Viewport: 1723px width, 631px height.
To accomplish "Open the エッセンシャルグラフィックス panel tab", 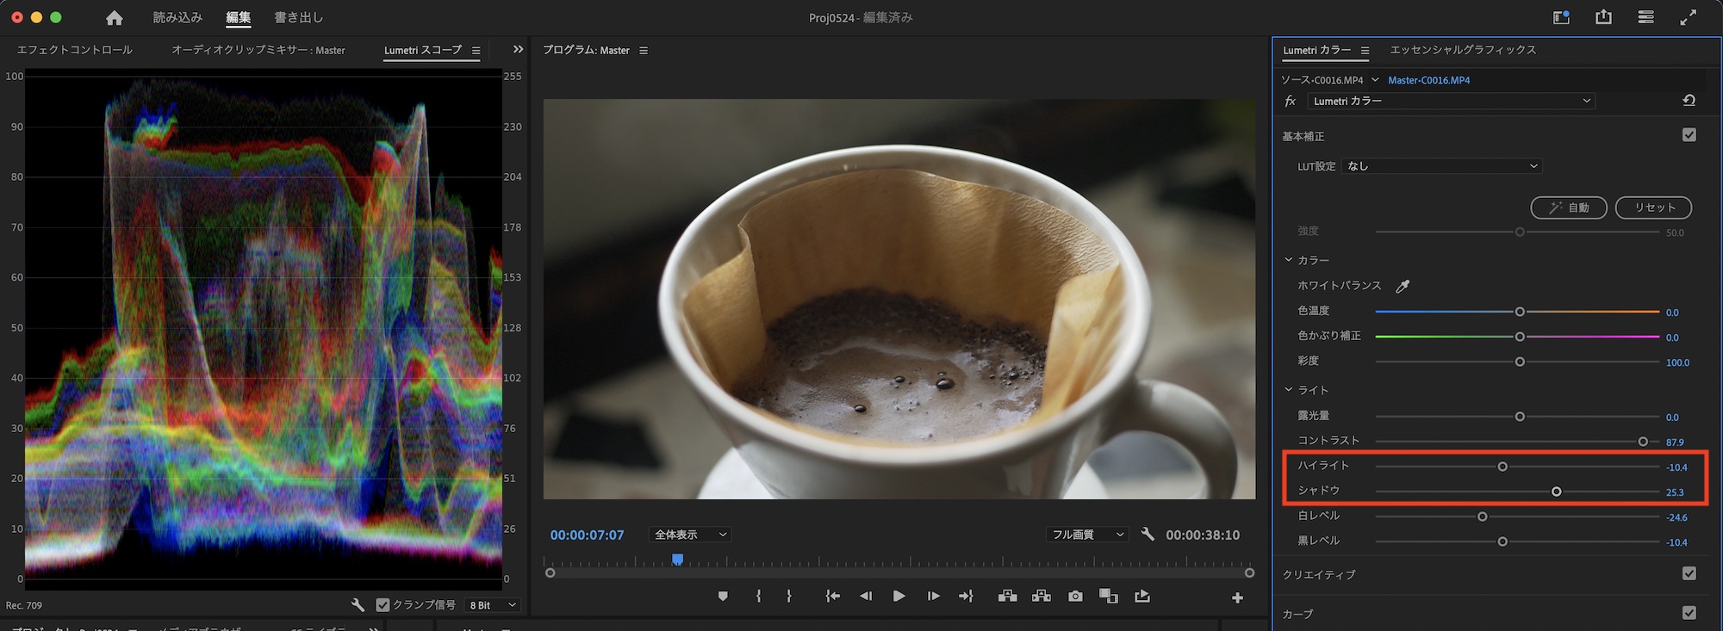I will [1463, 50].
